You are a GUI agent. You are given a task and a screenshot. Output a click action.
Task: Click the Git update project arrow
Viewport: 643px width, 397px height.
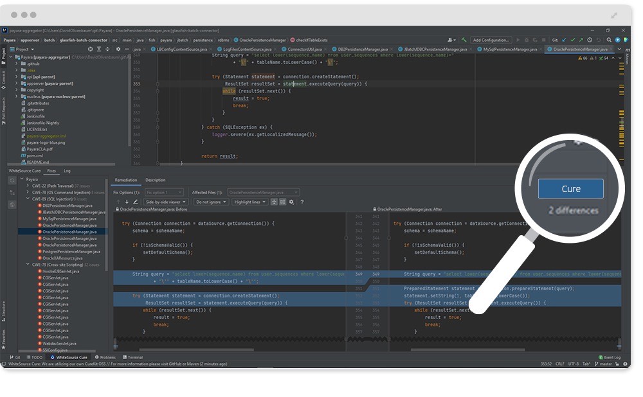pyautogui.click(x=564, y=40)
